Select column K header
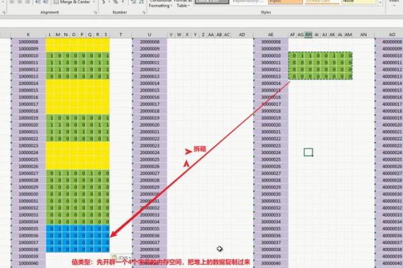Viewport: 403px width, 268px height. click(x=28, y=34)
